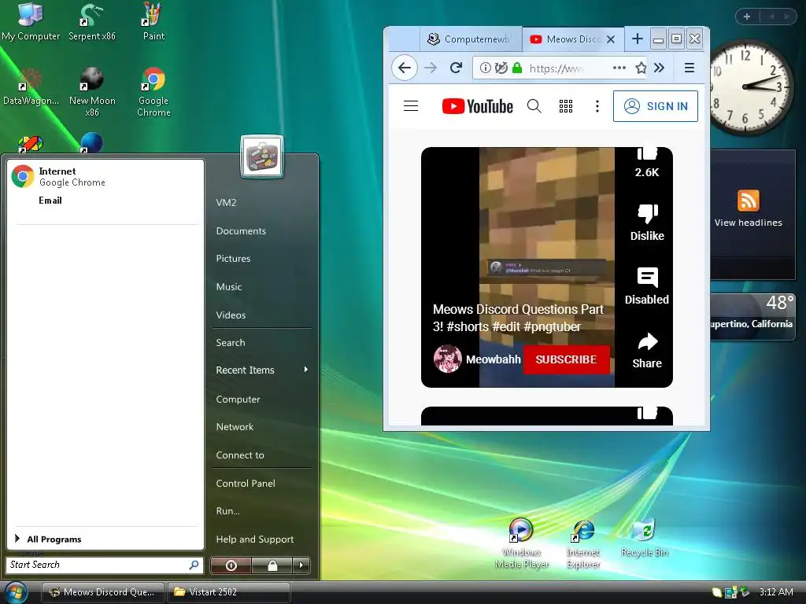The height and width of the screenshot is (604, 806).
Task: Click the sidebar add gadget plus button
Action: (x=746, y=17)
